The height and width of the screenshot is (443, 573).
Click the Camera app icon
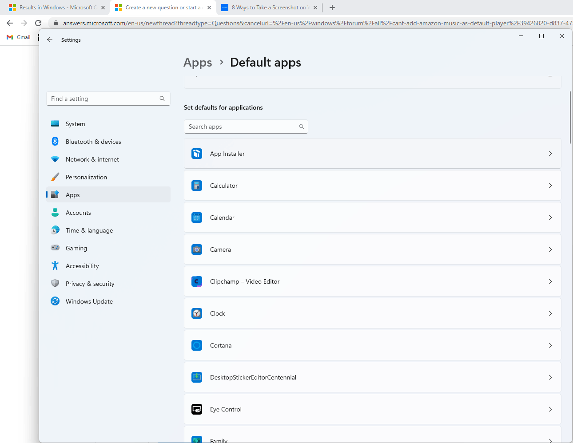(197, 249)
